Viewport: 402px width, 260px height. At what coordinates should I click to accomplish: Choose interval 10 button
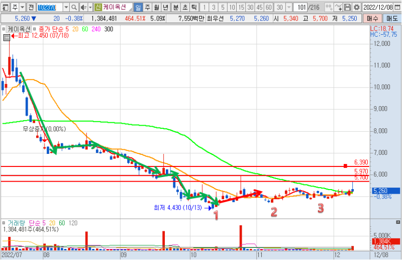pos(232,7)
